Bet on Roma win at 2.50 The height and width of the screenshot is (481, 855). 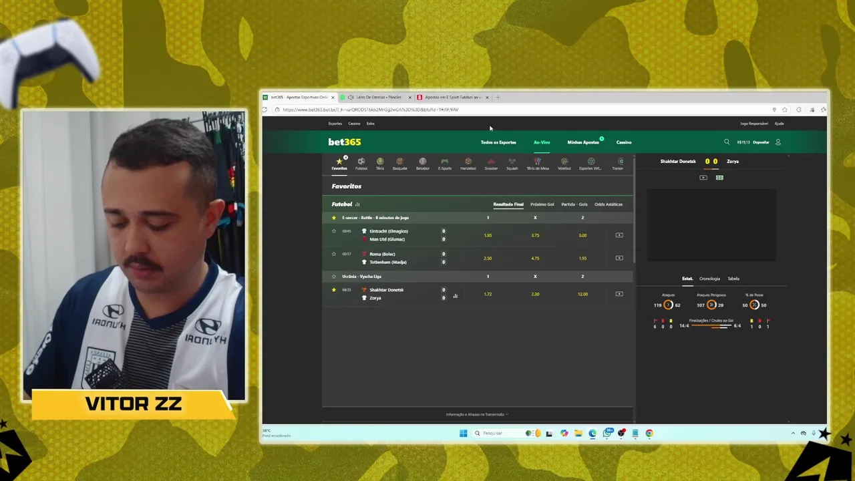488,258
